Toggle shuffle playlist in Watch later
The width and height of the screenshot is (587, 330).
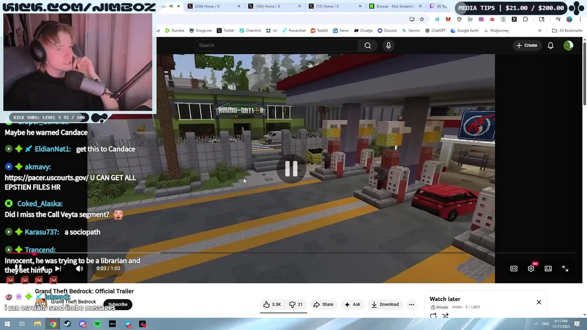tap(445, 316)
